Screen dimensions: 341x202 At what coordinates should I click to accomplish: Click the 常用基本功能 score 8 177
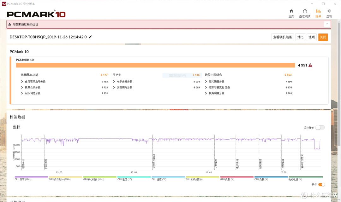point(104,75)
